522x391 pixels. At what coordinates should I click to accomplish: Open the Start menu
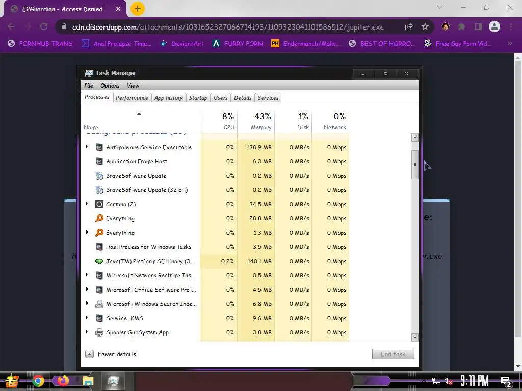point(12,381)
